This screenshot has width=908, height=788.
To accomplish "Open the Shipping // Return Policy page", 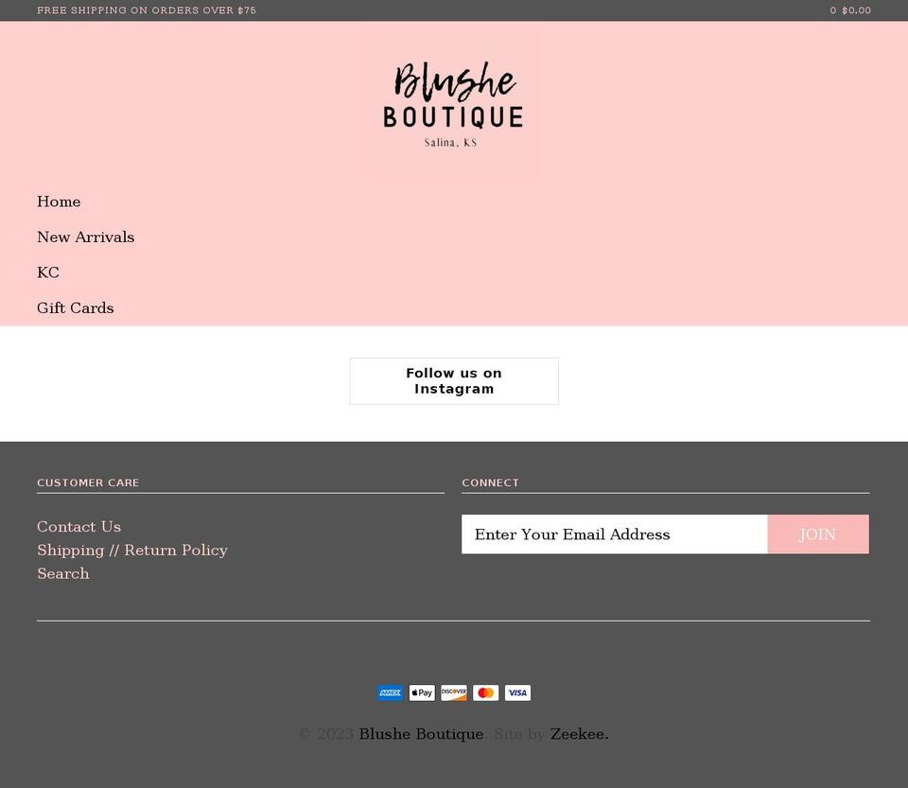I will pyautogui.click(x=132, y=550).
